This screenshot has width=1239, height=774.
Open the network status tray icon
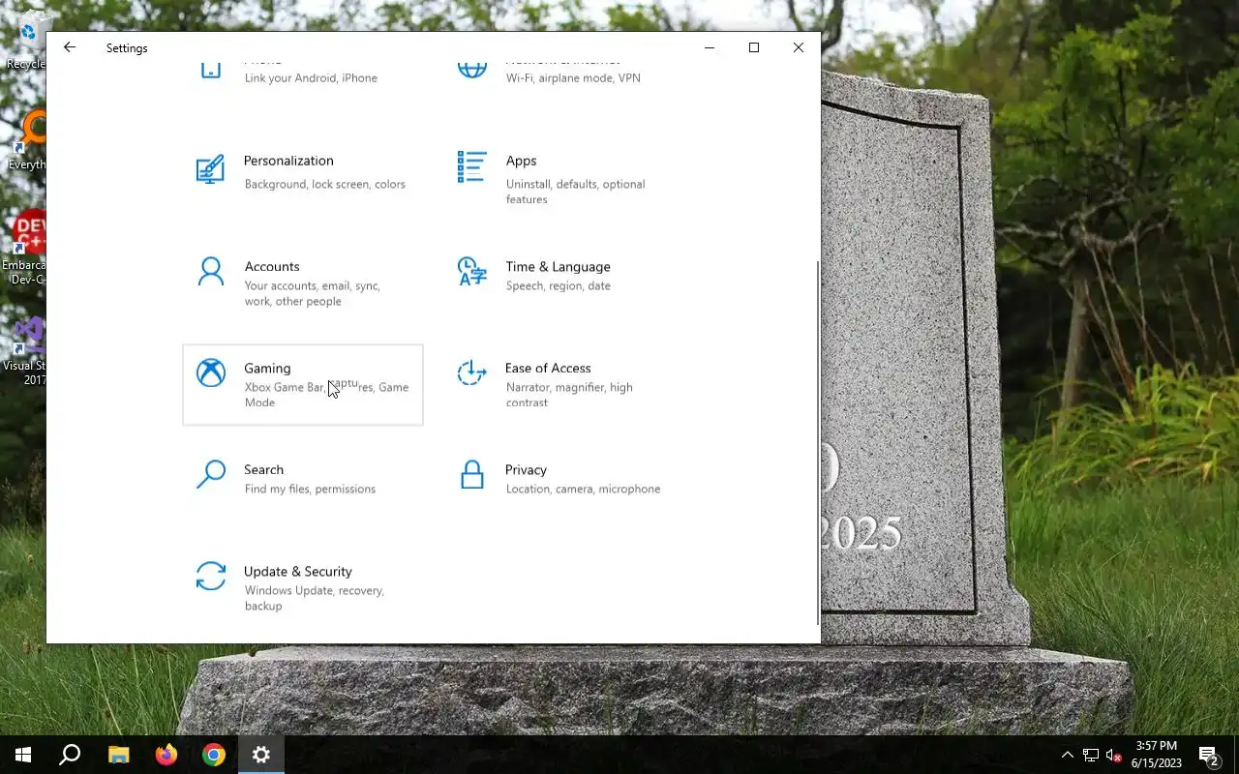click(1091, 755)
